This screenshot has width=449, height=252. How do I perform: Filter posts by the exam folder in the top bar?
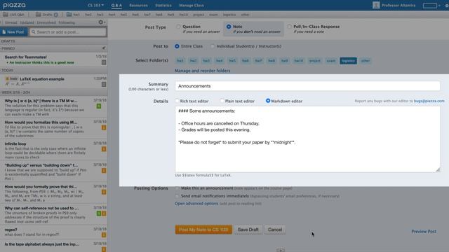tap(213, 15)
